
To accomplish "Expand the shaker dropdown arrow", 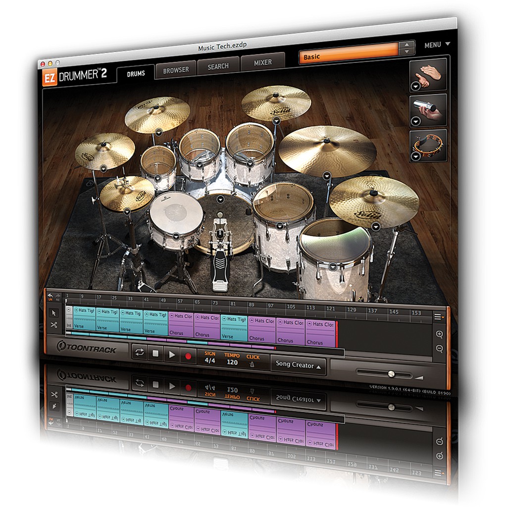I will [x=416, y=121].
